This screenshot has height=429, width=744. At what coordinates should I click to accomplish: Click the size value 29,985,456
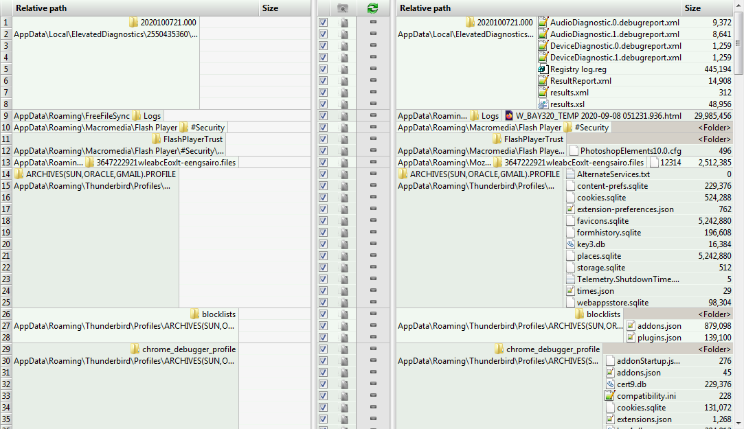click(712, 116)
